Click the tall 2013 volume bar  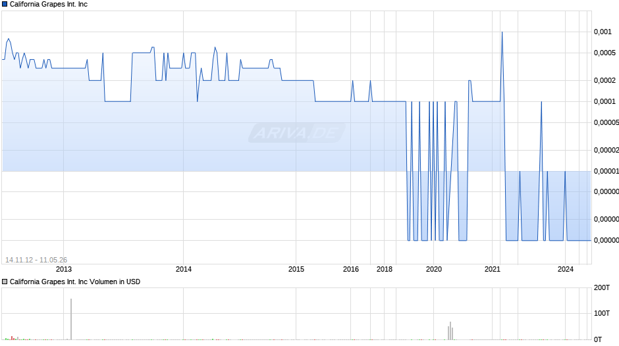(71, 319)
